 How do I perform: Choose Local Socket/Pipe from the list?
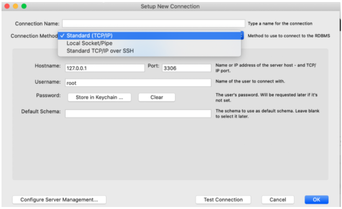tap(89, 43)
